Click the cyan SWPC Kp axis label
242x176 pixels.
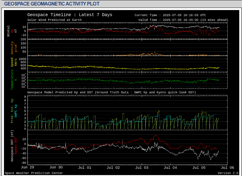tap(16, 111)
